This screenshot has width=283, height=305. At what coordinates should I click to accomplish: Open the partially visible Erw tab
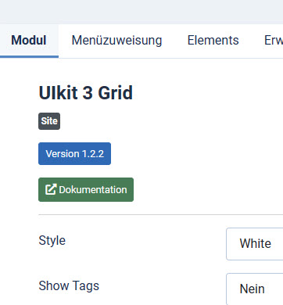tap(274, 41)
